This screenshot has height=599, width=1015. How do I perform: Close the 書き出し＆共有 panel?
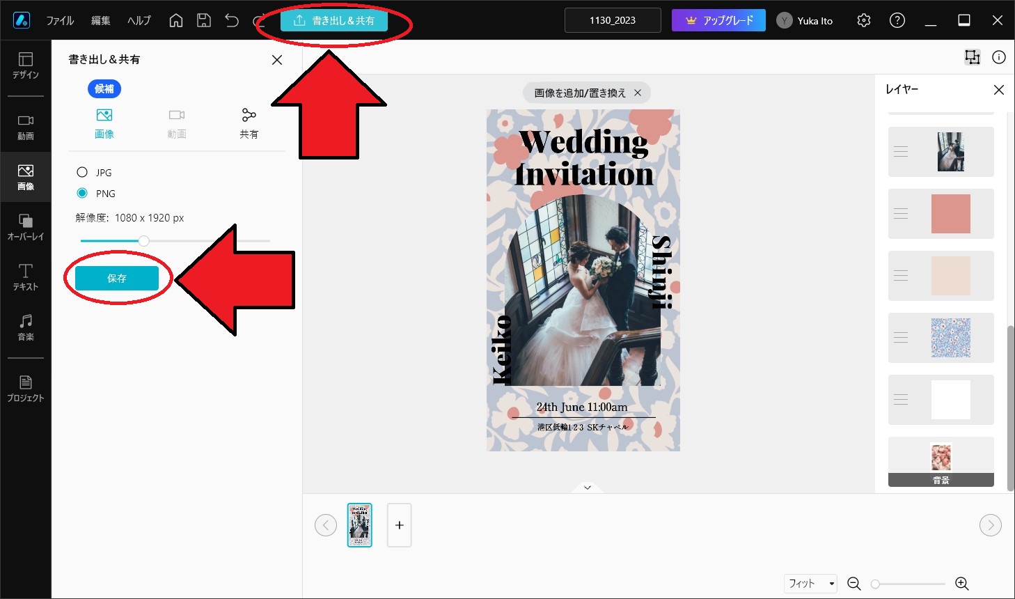click(277, 60)
